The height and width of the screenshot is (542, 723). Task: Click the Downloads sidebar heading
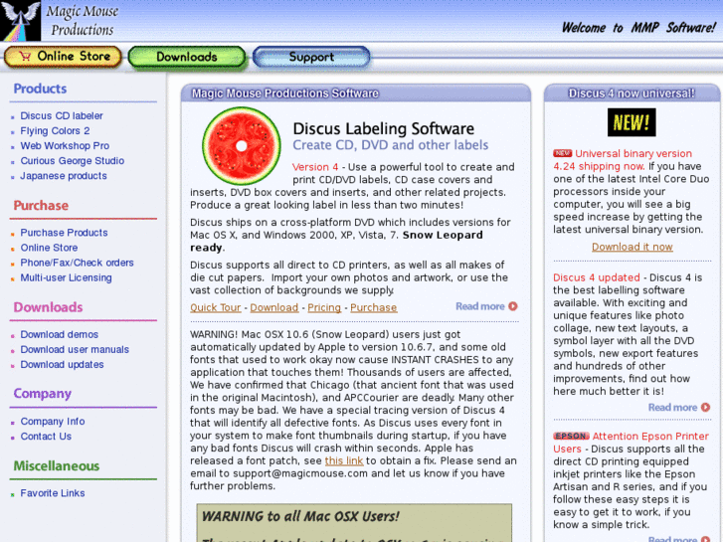coord(48,307)
